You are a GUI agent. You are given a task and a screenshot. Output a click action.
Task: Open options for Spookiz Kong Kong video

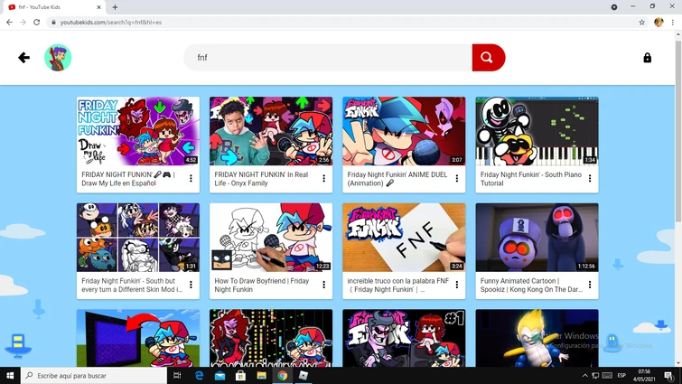[590, 285]
